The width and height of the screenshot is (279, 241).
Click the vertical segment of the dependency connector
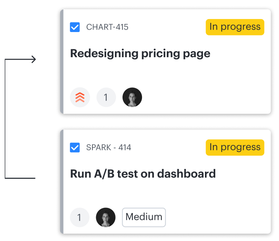tap(5, 119)
